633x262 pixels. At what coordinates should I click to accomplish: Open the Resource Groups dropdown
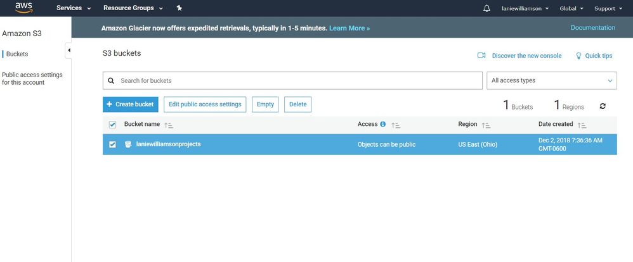(x=133, y=8)
